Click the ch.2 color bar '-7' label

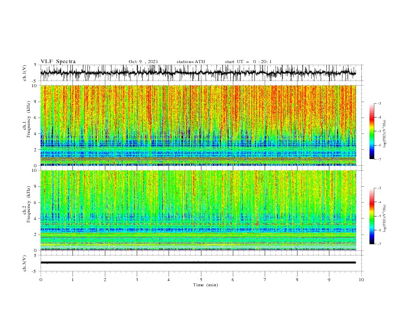(x=379, y=244)
